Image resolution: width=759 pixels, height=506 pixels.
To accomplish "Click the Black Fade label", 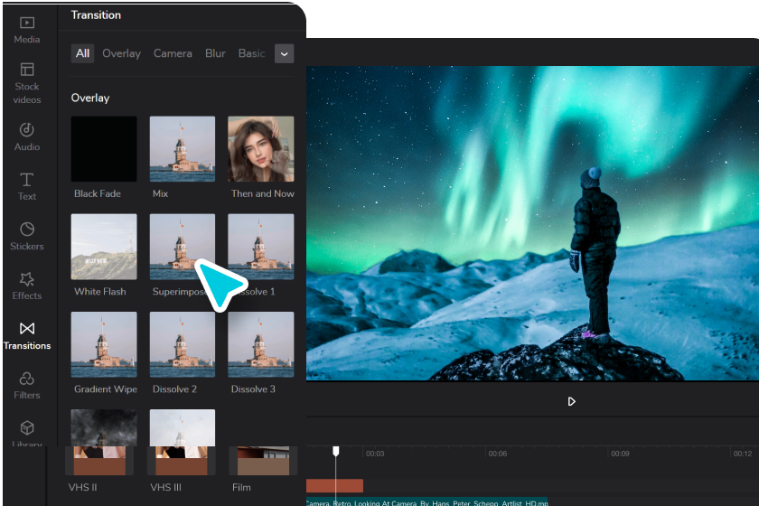I will pos(98,193).
